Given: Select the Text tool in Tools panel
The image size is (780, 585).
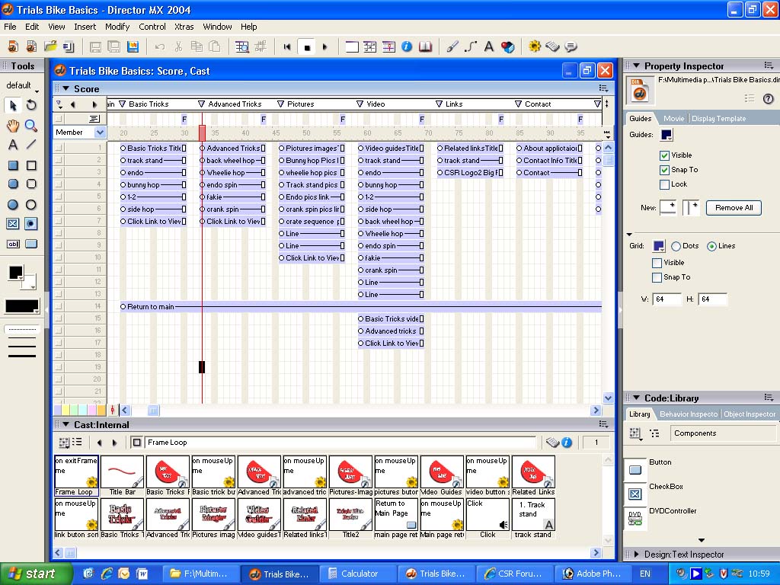Looking at the screenshot, I should click(x=13, y=145).
